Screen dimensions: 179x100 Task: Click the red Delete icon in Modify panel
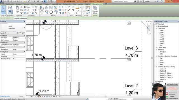tap(65, 13)
